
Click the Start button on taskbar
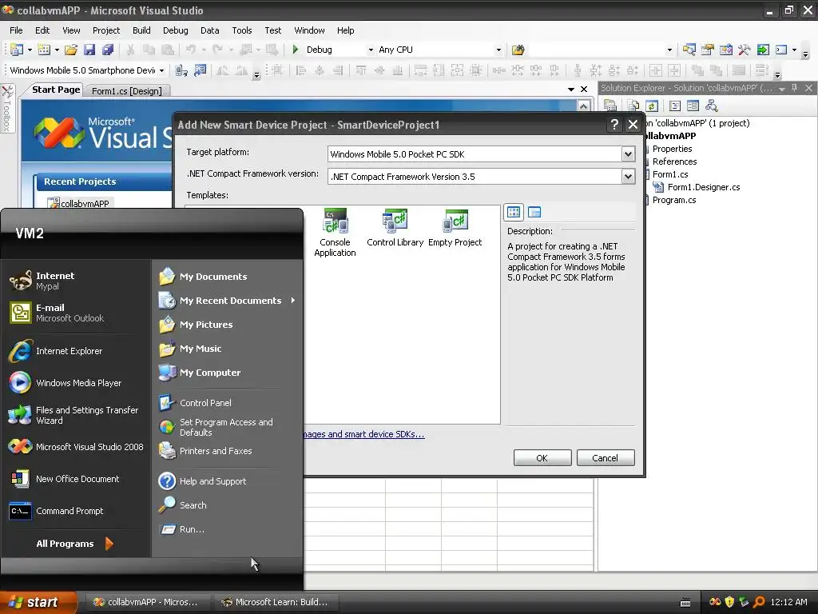coord(38,602)
